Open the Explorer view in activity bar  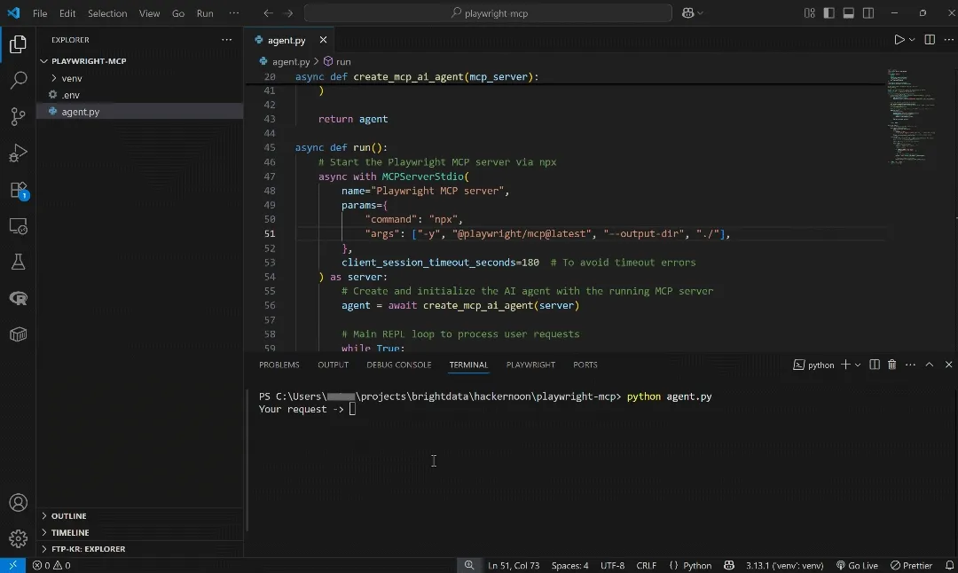pyautogui.click(x=19, y=44)
